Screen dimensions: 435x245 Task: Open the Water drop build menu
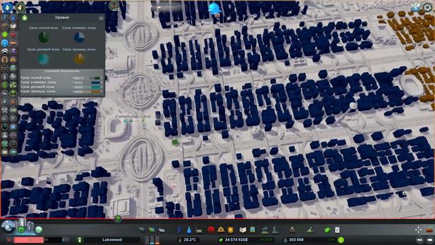[x=189, y=230]
